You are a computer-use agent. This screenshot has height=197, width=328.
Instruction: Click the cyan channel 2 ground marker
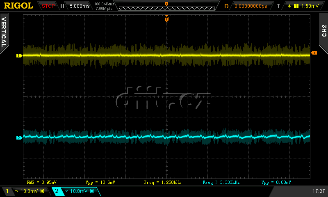point(18,137)
